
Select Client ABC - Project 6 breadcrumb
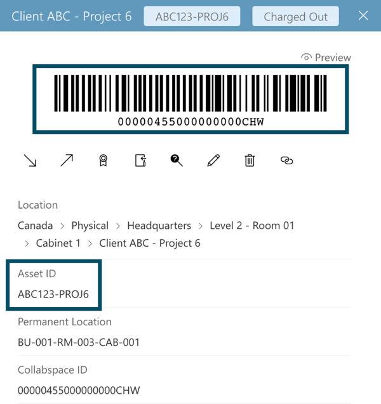click(x=150, y=244)
